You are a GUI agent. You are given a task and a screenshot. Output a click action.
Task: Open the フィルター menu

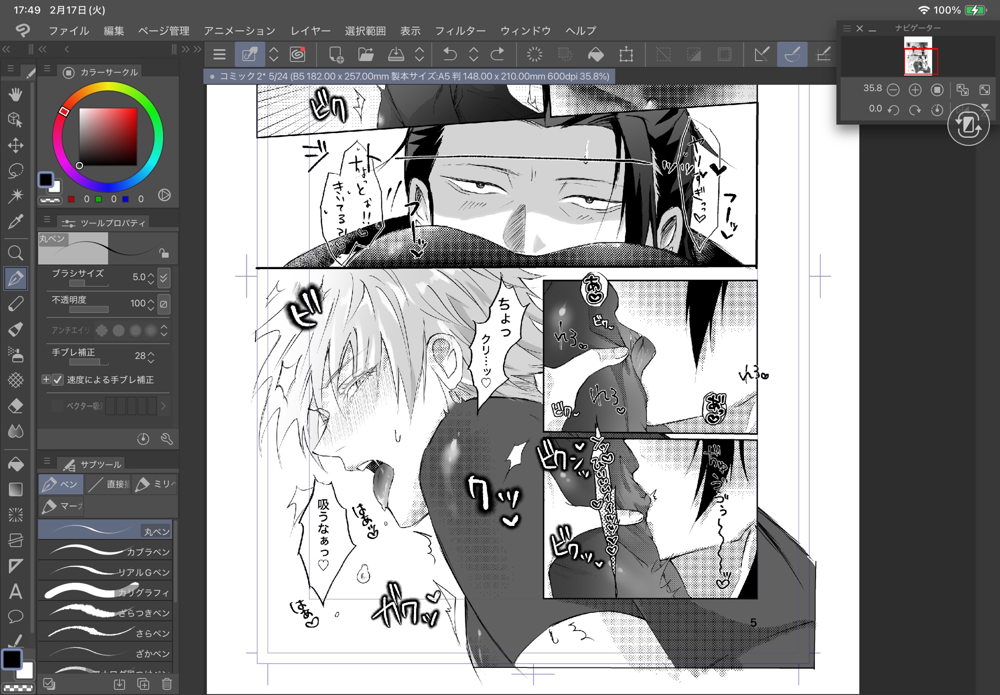click(x=460, y=31)
